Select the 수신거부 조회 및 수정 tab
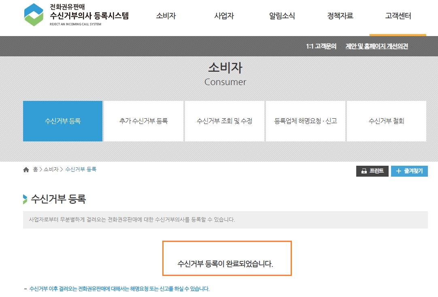Image resolution: width=438 pixels, height=297 pixels. point(225,121)
